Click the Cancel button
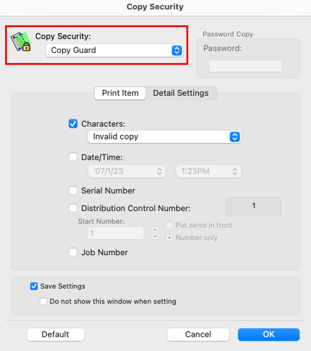 pos(198,334)
